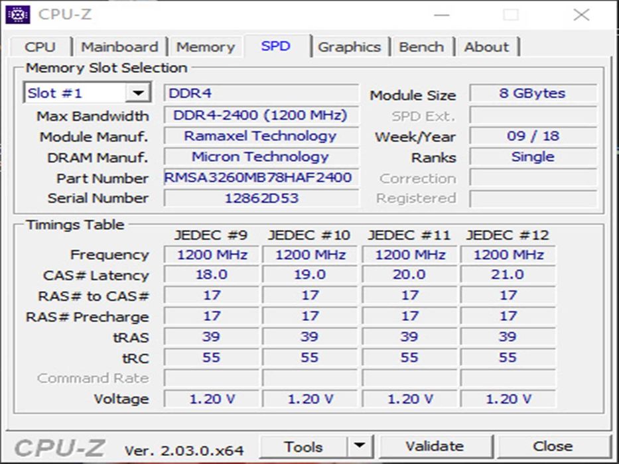Click the Micron Technology DRAM manufacturer field
The width and height of the screenshot is (619, 464).
pyautogui.click(x=261, y=156)
